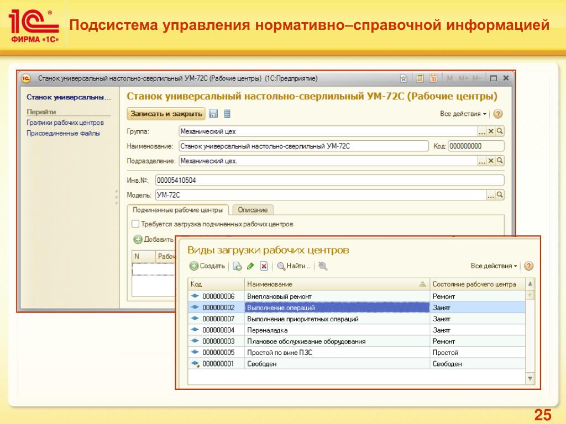Viewport: 566px width, 424px height.
Task: Switch to the Подчиненные рабочие центры tab
Action: click(177, 210)
